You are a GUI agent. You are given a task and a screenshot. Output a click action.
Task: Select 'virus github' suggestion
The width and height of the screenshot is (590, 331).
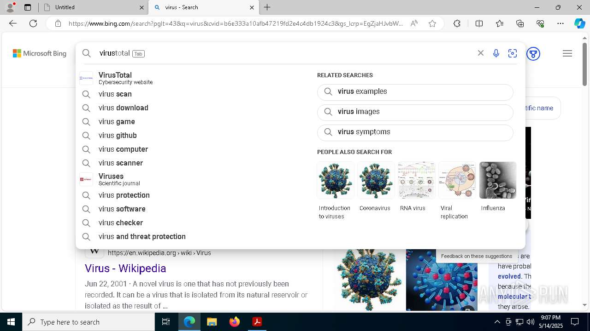[x=191, y=135]
